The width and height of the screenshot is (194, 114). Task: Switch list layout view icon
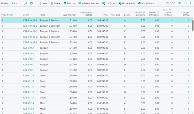(x=179, y=3)
